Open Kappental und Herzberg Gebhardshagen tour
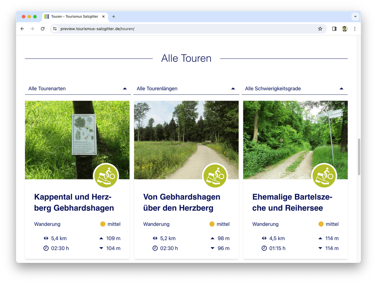Screen dimensions: 377x284 click(x=74, y=202)
